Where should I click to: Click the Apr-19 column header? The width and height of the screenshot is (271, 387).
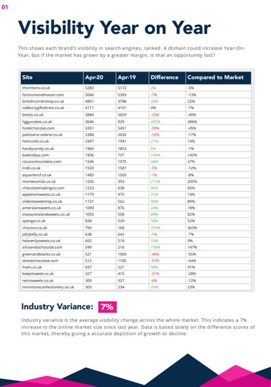pos(127,77)
